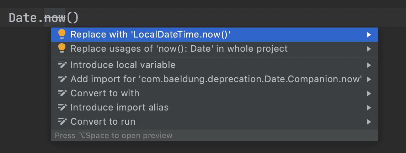This screenshot has width=406, height=153.
Task: Select Introduce local variable intention
Action: click(x=215, y=65)
